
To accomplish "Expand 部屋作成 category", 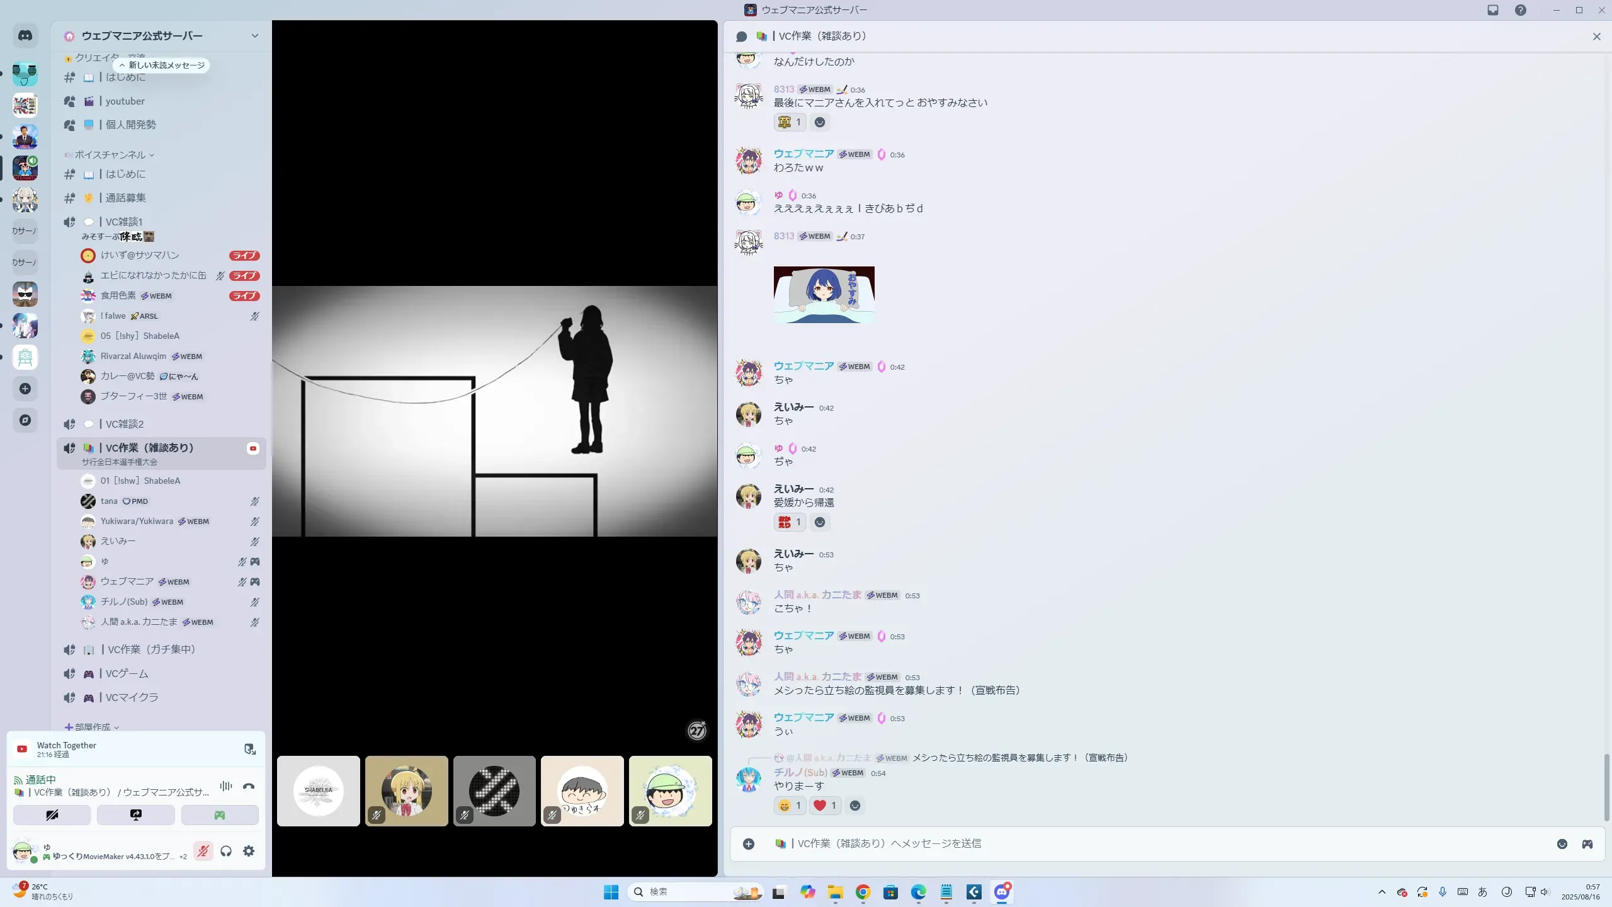I will pyautogui.click(x=93, y=727).
